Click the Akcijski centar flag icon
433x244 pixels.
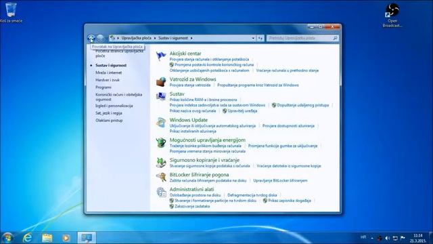pyautogui.click(x=161, y=56)
